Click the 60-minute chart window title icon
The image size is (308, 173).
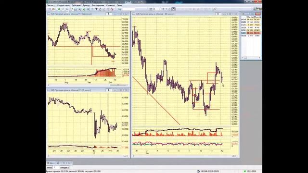click(134, 14)
